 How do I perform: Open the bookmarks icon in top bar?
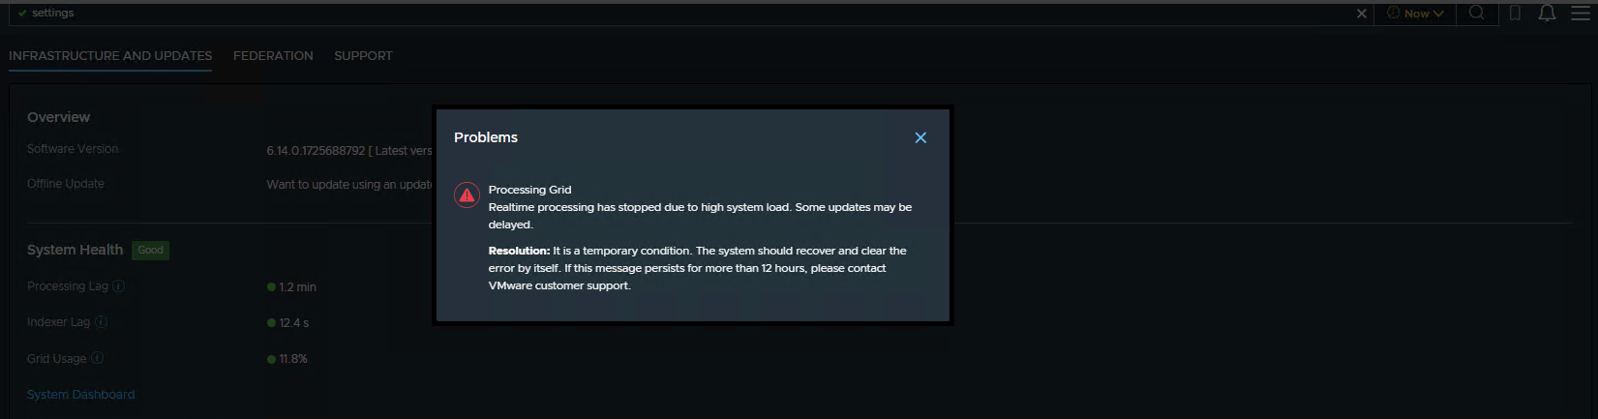click(1515, 13)
